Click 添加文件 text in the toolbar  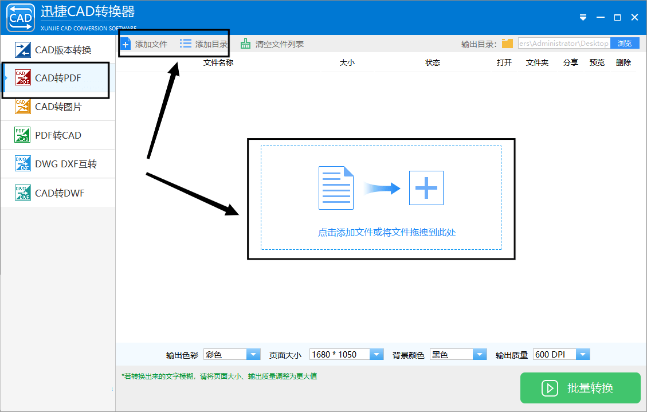pos(151,44)
